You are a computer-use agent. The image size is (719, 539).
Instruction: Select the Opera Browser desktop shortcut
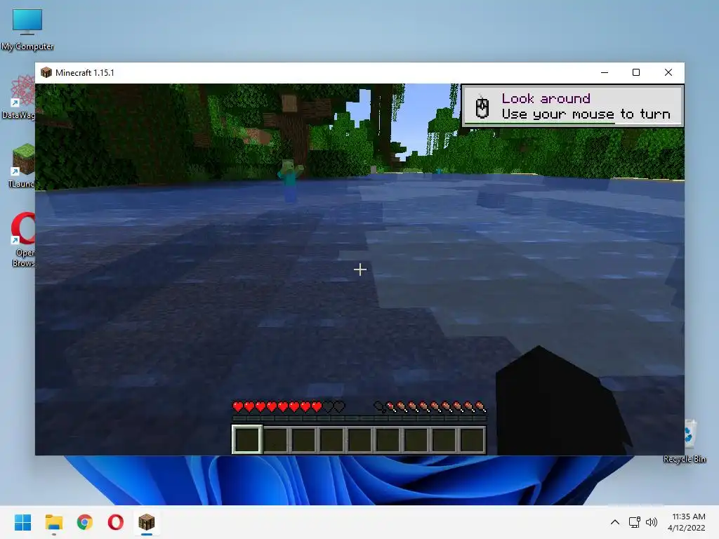pyautogui.click(x=23, y=240)
